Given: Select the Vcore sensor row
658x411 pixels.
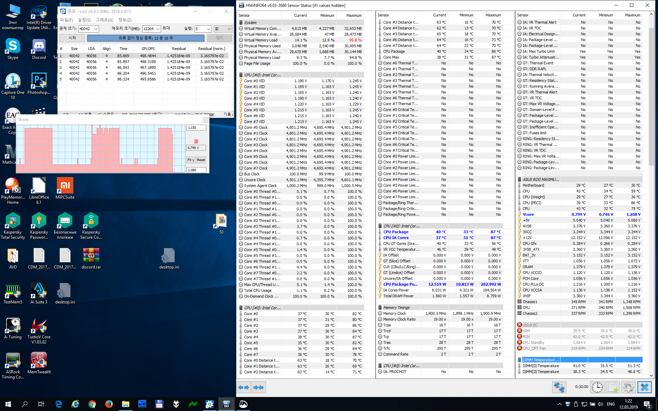Looking at the screenshot, I should click(528, 214).
